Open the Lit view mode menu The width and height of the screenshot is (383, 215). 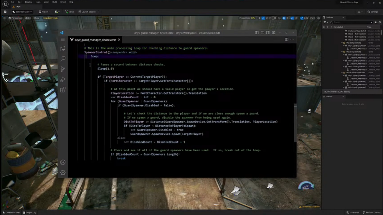point(28,18)
